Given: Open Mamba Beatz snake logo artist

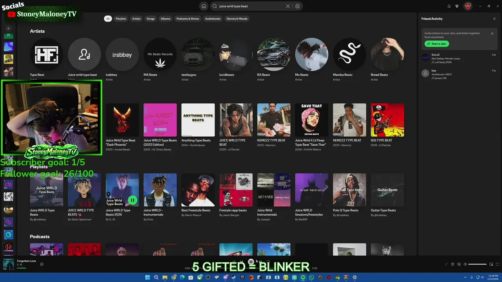Looking at the screenshot, I should click(349, 54).
